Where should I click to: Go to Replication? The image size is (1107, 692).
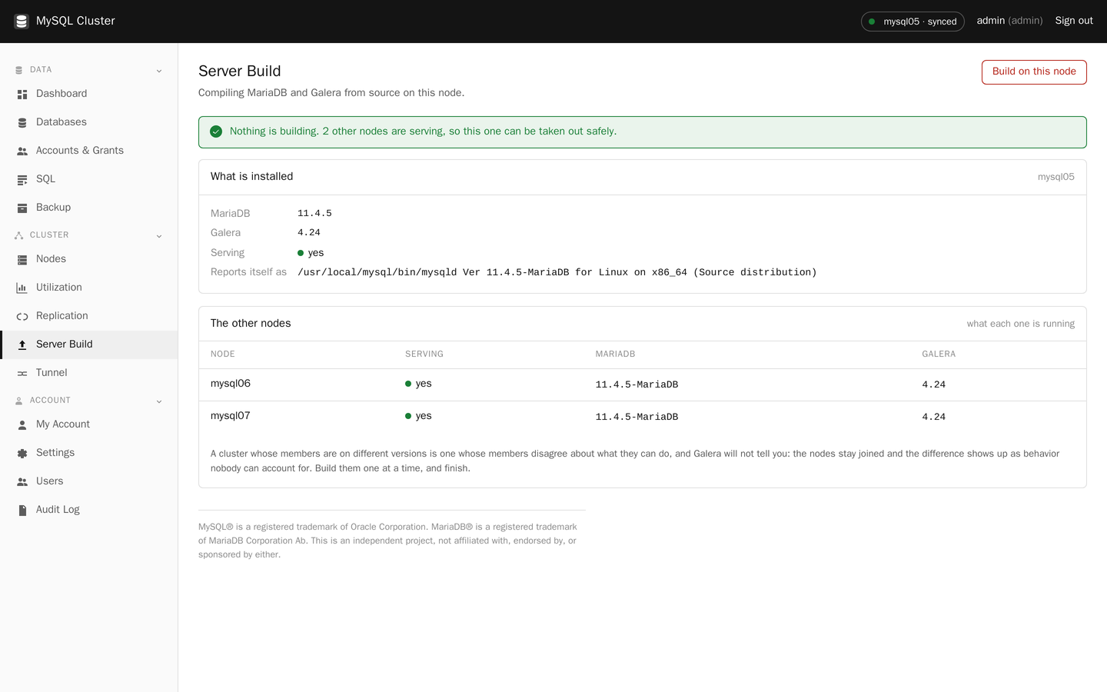click(x=89, y=316)
